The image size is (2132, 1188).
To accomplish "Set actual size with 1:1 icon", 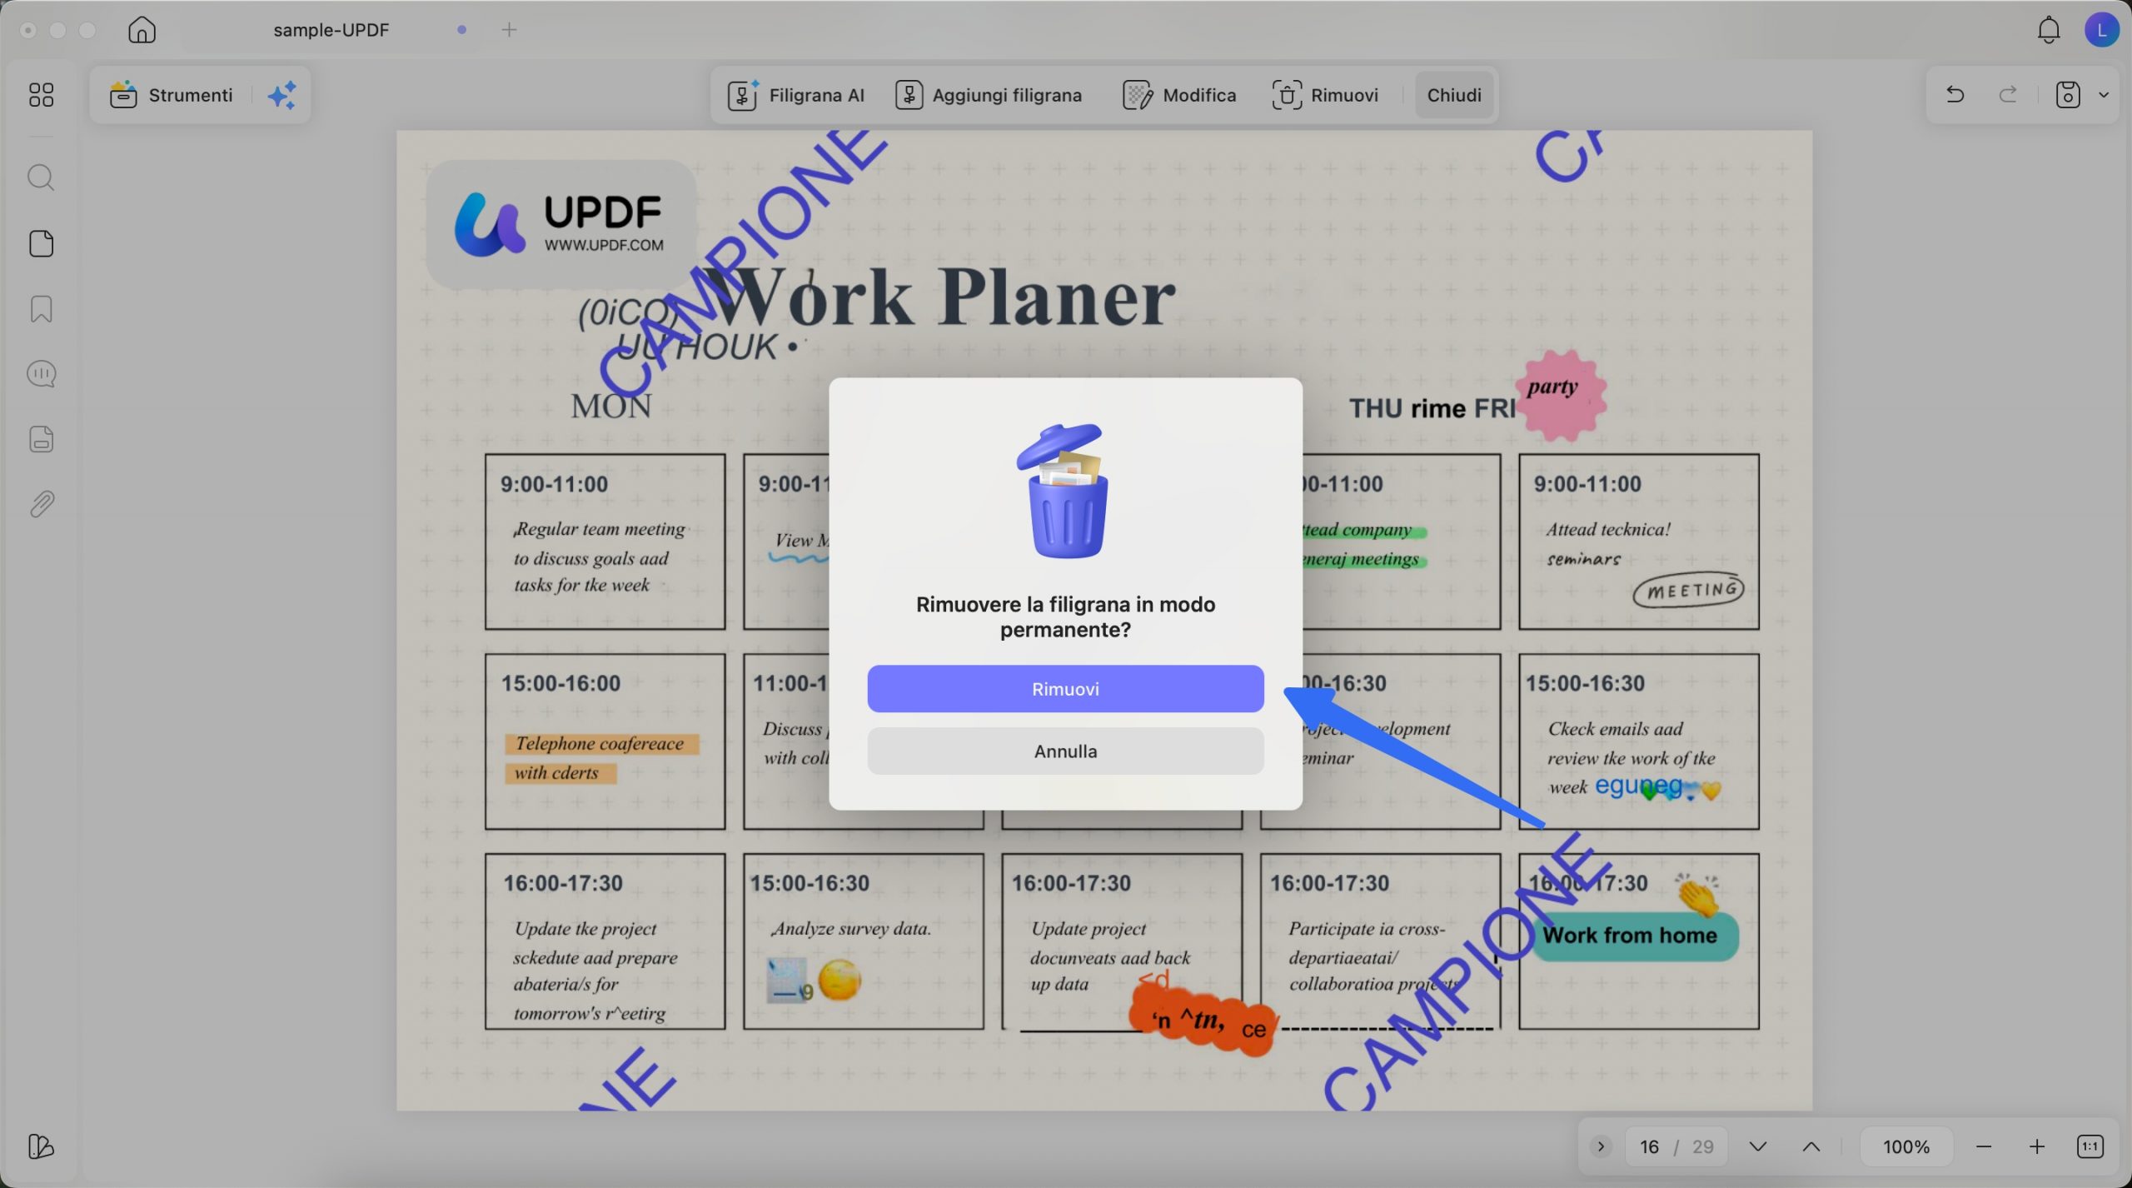I will click(x=2090, y=1146).
